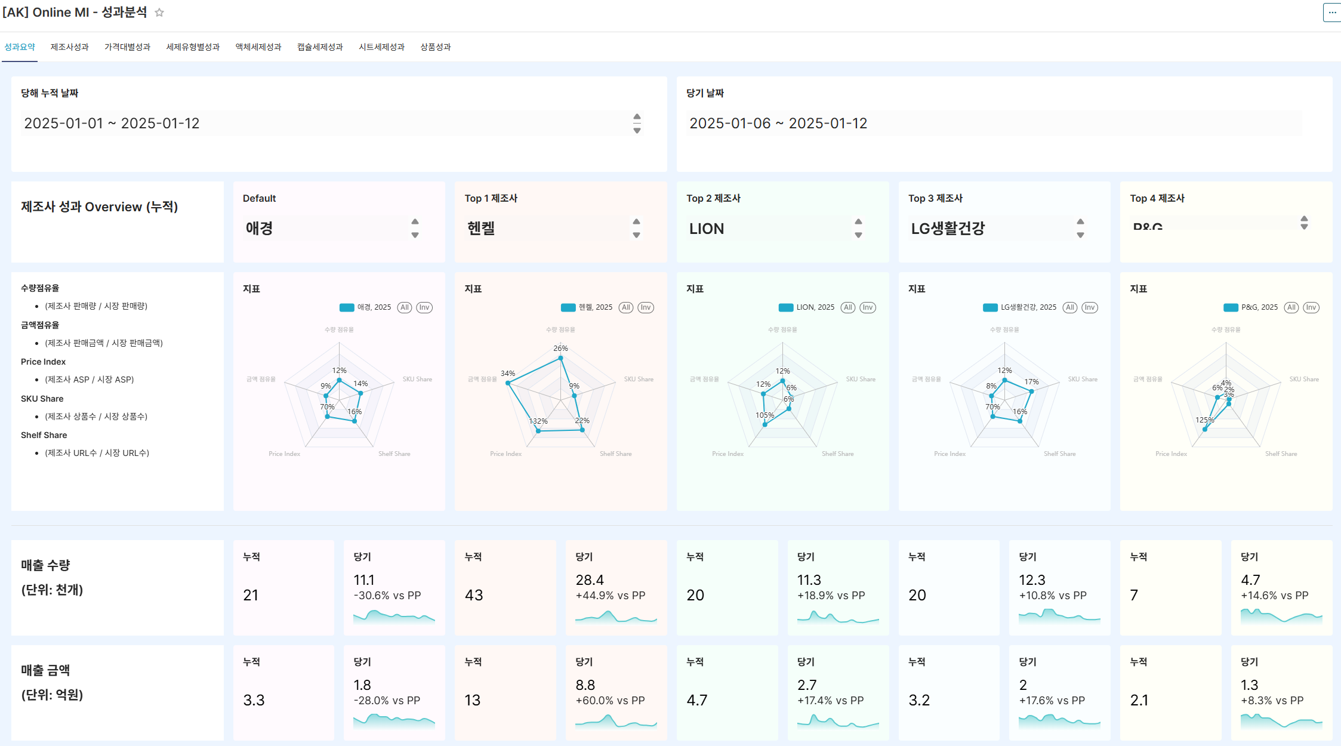Click the 헨켈 당기 매출 수량 sparkline
This screenshot has height=746, width=1341.
click(x=616, y=618)
